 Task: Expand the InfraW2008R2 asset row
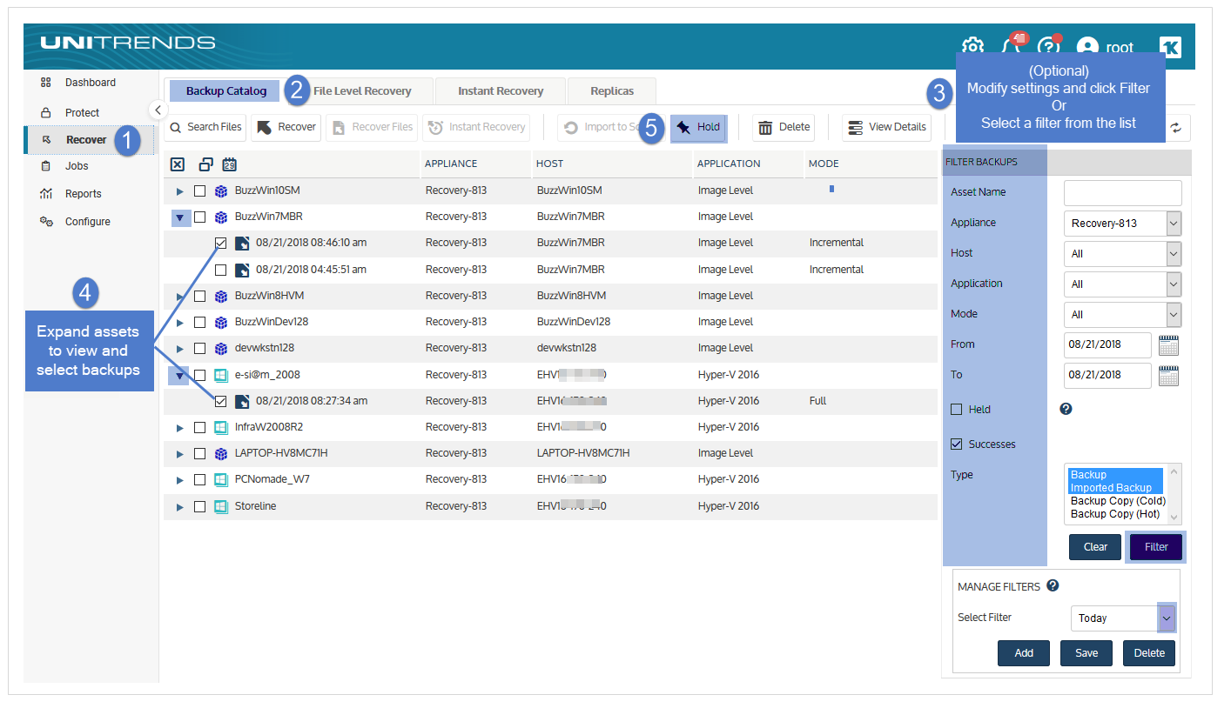point(180,428)
